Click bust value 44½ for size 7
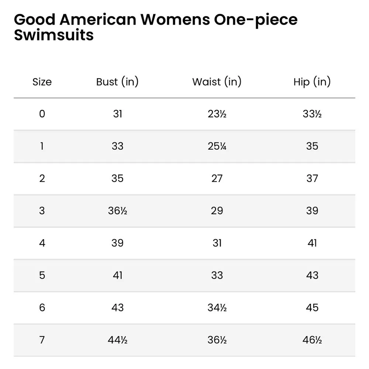The width and height of the screenshot is (369, 369). 117,340
